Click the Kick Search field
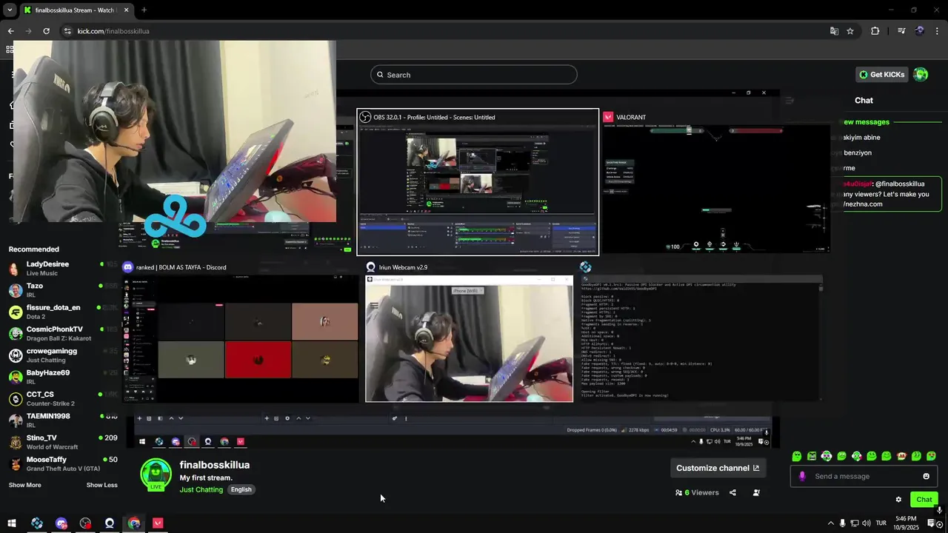This screenshot has height=533, width=948. [474, 75]
